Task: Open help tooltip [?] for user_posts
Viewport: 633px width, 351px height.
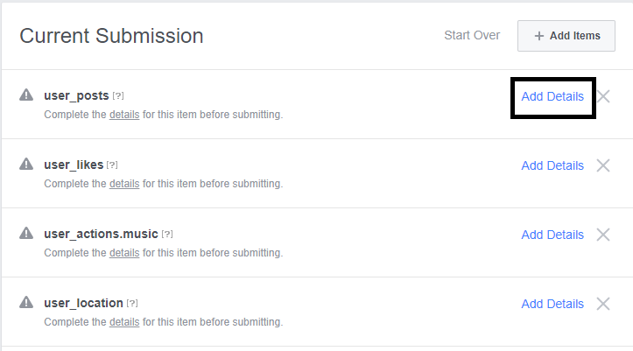Action: 118,96
